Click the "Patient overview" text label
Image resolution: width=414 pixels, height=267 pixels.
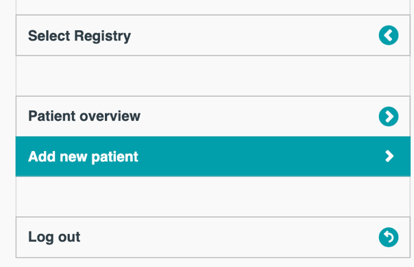(x=84, y=116)
